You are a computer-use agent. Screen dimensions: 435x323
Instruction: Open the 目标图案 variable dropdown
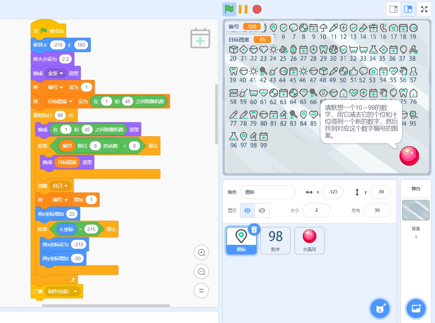60,101
